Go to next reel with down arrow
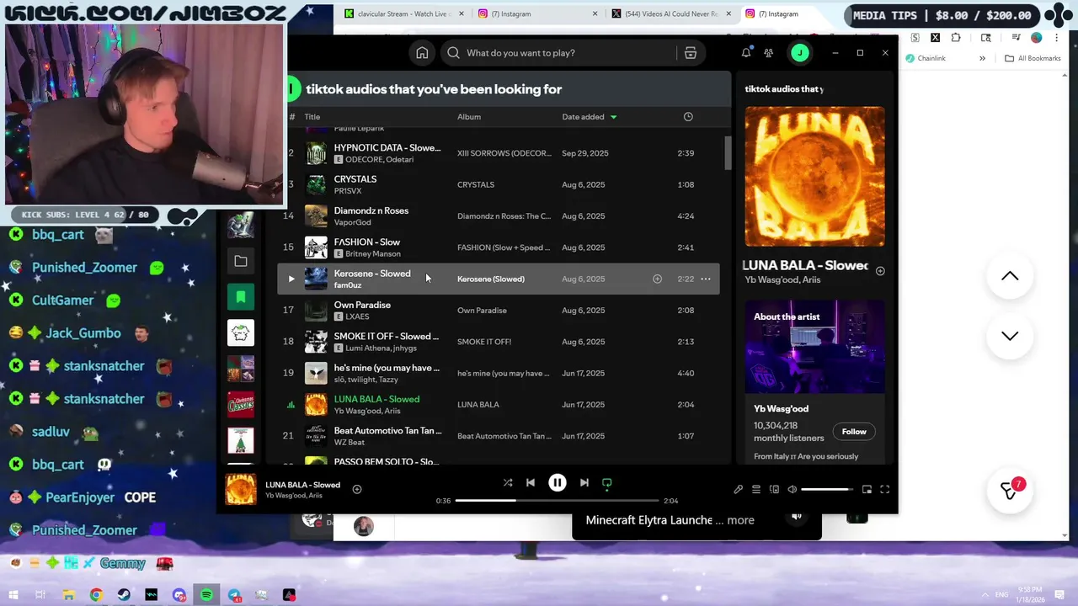 [x=1010, y=336]
